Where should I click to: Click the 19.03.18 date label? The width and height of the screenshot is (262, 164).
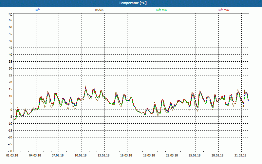tap(149, 155)
